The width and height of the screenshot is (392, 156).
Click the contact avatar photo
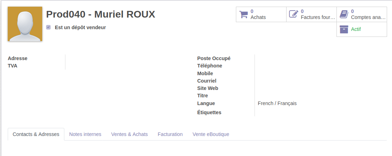coord(25,24)
